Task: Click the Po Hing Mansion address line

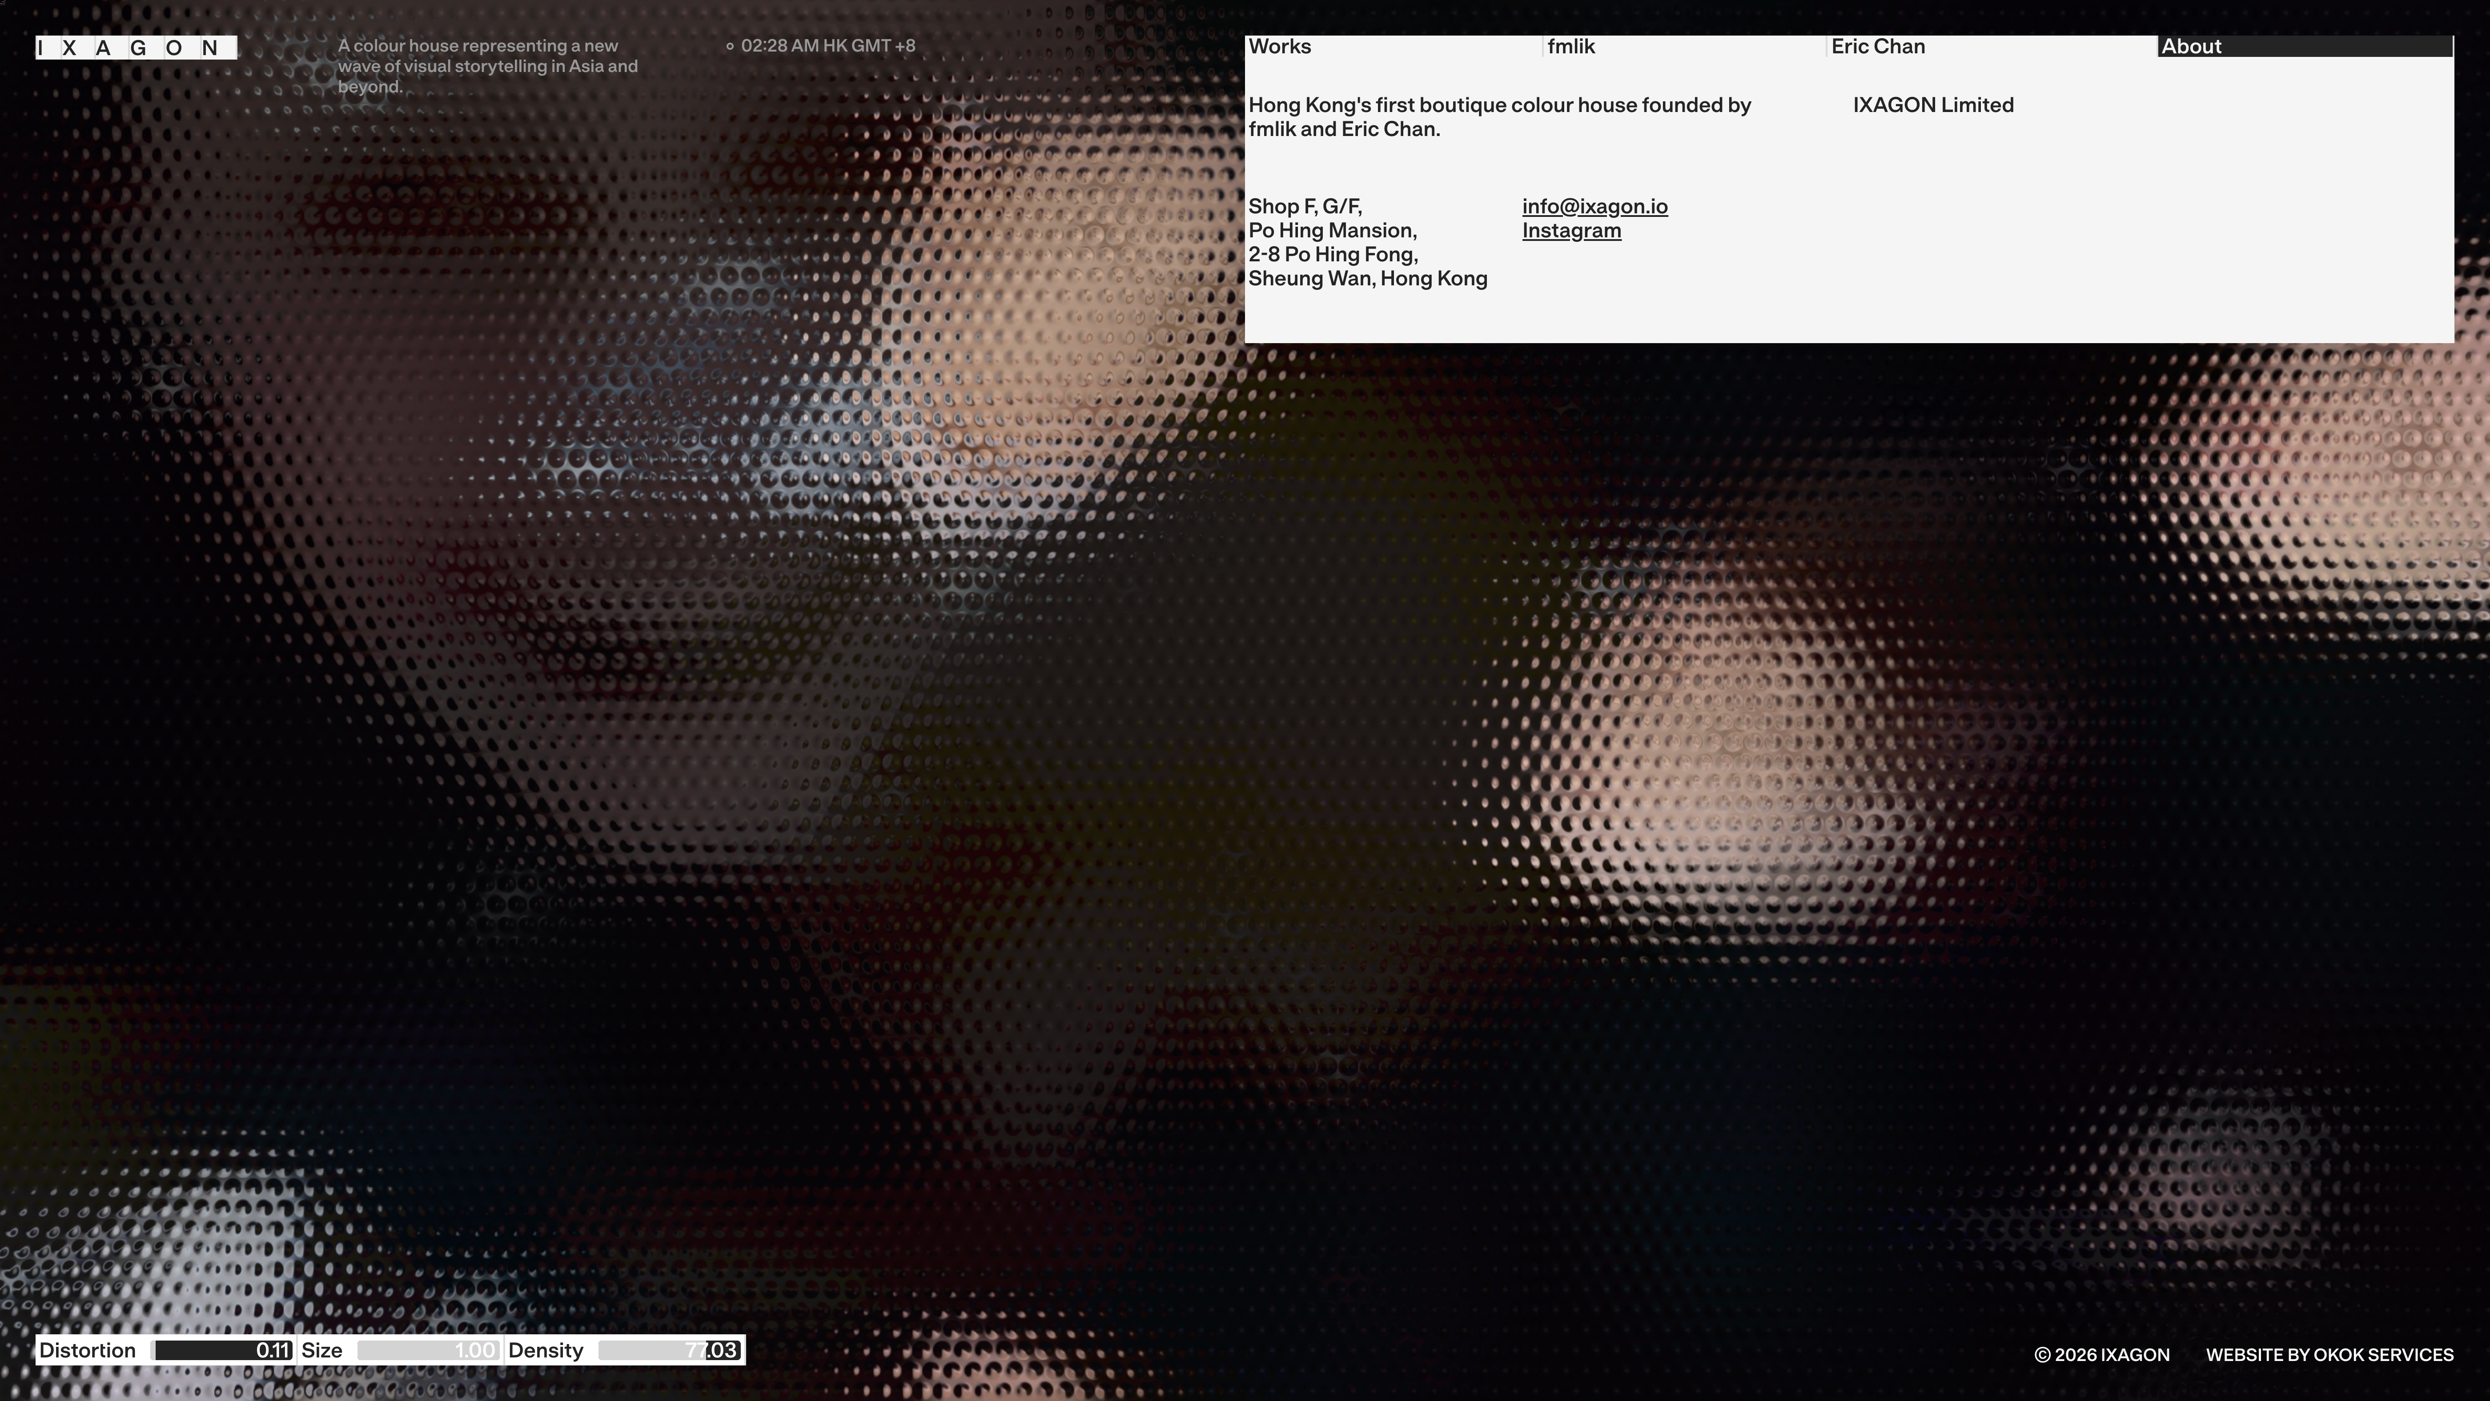Action: pos(1332,231)
